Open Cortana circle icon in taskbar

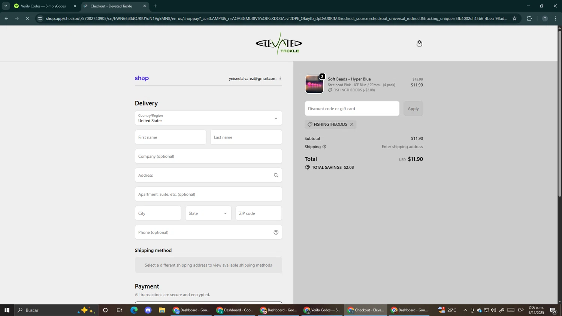(105, 310)
